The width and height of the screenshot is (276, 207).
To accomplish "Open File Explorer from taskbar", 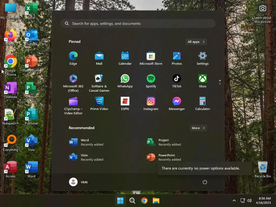I will click(x=156, y=201).
